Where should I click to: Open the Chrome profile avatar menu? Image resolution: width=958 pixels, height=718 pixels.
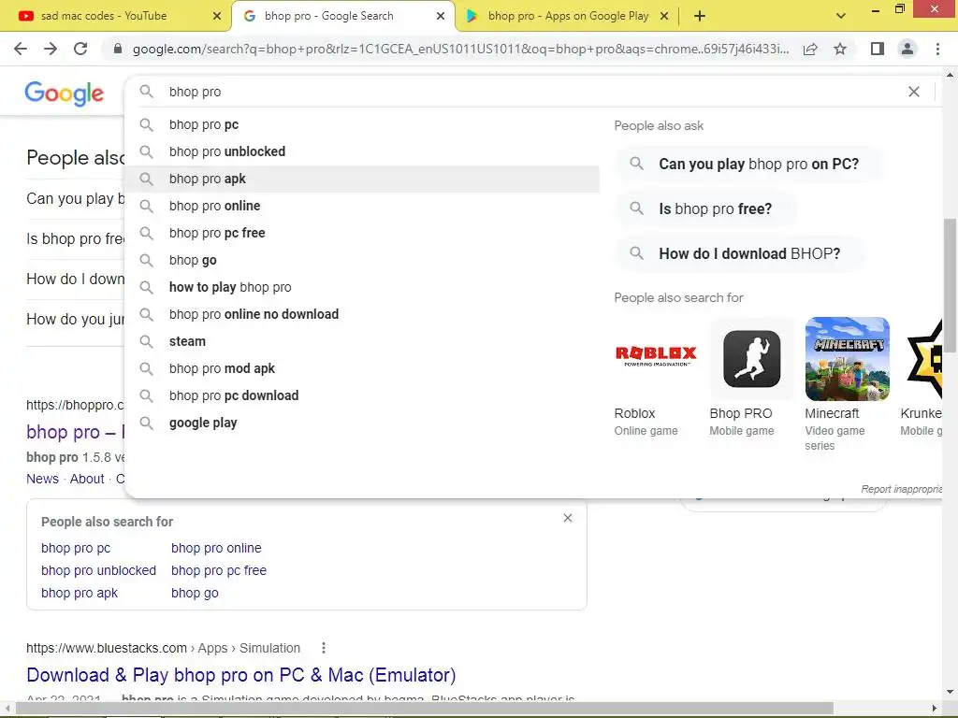907,49
